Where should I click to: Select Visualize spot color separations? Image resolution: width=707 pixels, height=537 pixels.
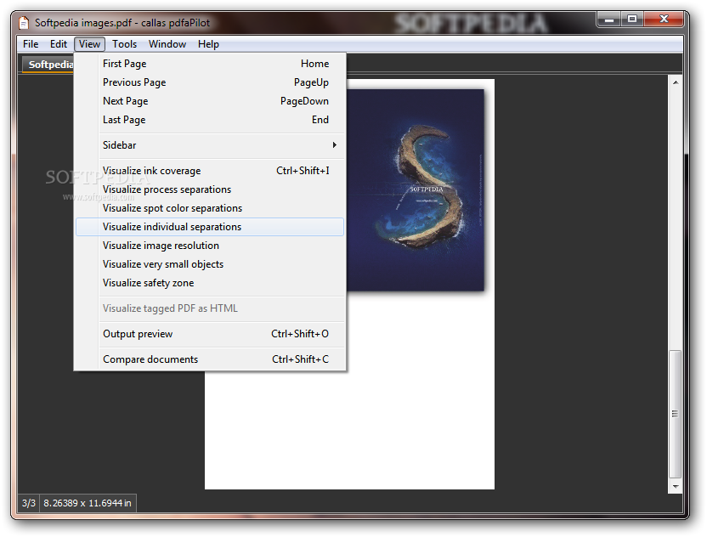click(x=210, y=208)
